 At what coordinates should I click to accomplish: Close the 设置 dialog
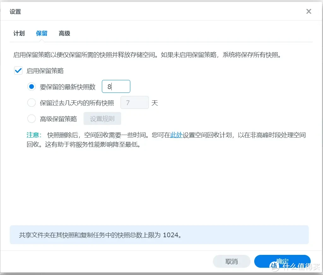click(x=308, y=11)
